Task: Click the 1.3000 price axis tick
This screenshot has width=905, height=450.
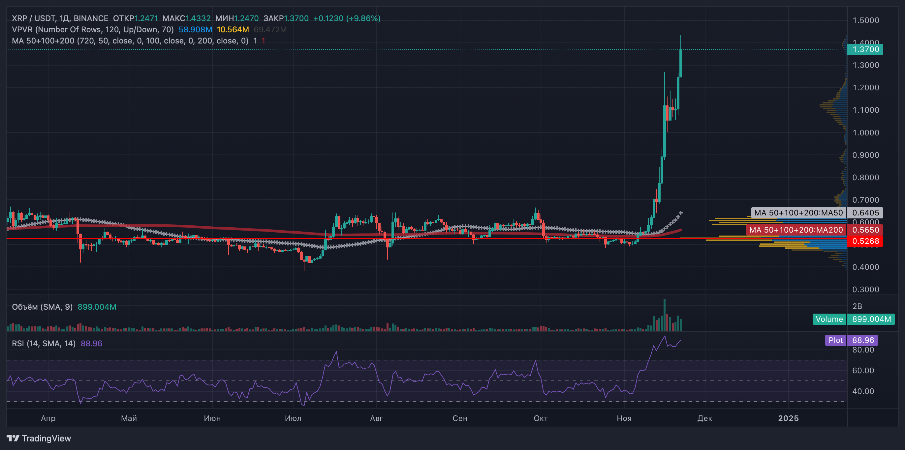Action: [866, 65]
